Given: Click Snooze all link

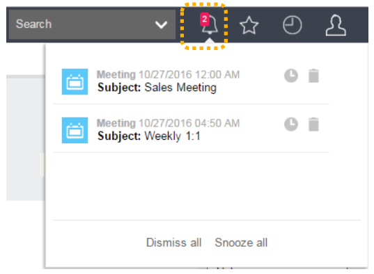Looking at the screenshot, I should (x=241, y=243).
